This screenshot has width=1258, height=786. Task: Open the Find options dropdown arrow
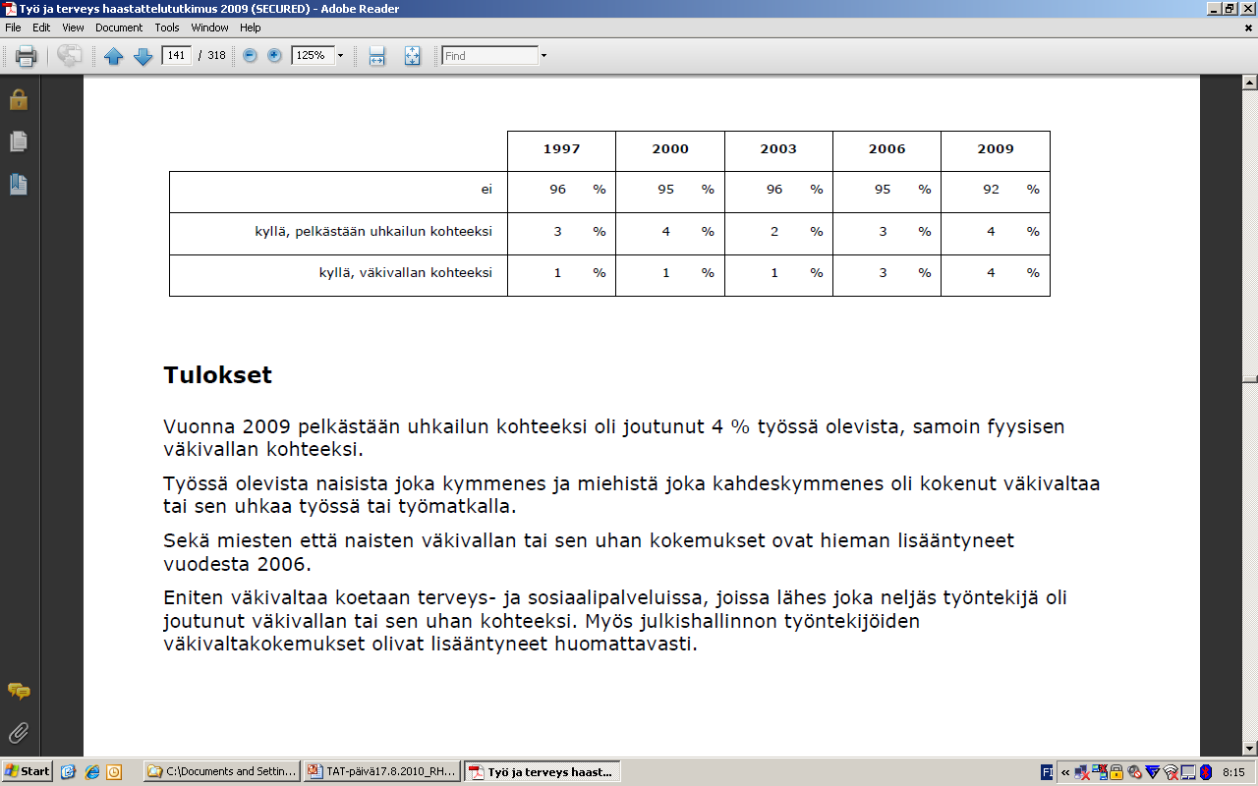pos(543,56)
